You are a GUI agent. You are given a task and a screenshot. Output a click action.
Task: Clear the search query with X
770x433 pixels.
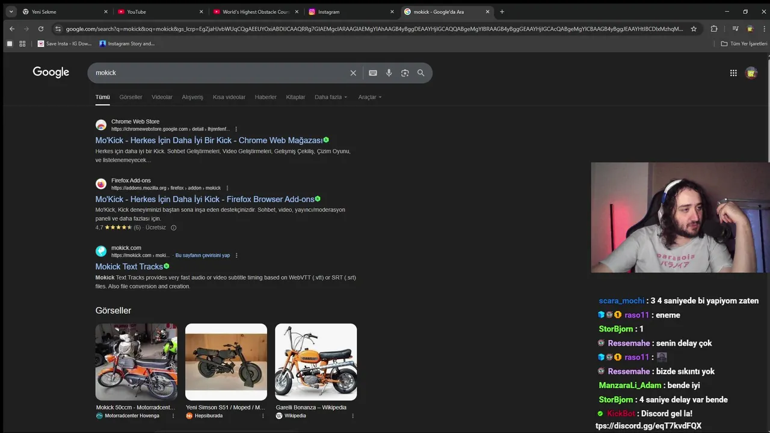click(x=353, y=73)
